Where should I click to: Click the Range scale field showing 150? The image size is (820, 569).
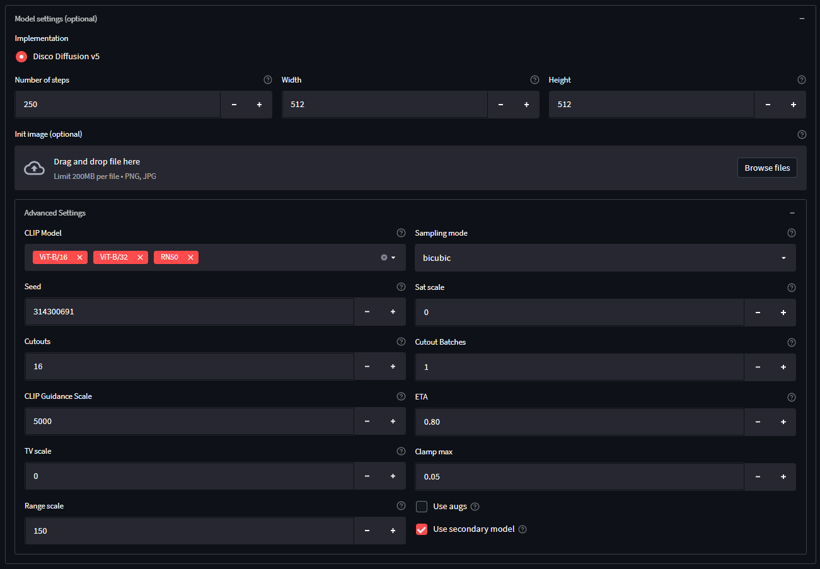tap(189, 531)
